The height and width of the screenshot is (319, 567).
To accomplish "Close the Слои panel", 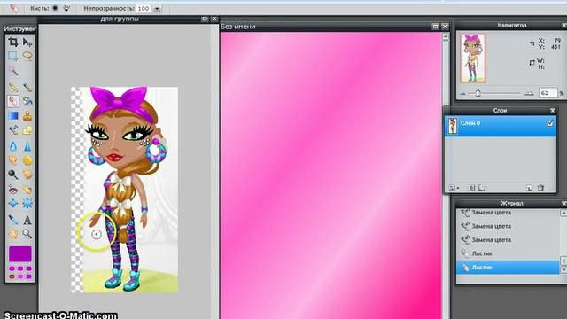I will pos(553,110).
